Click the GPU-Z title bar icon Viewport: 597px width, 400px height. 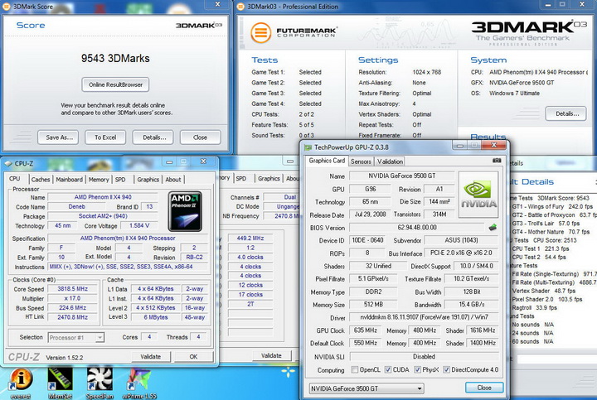click(308, 147)
